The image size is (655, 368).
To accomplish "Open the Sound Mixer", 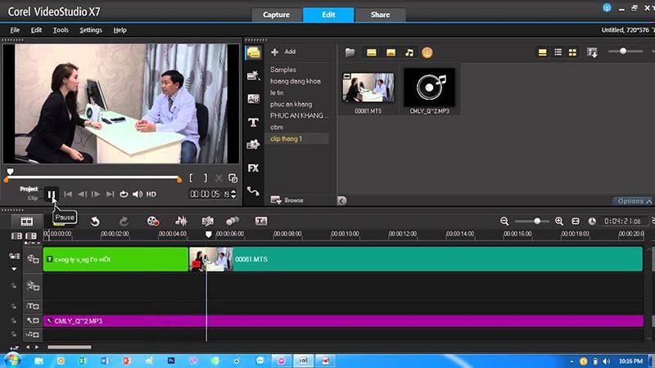I will click(181, 221).
